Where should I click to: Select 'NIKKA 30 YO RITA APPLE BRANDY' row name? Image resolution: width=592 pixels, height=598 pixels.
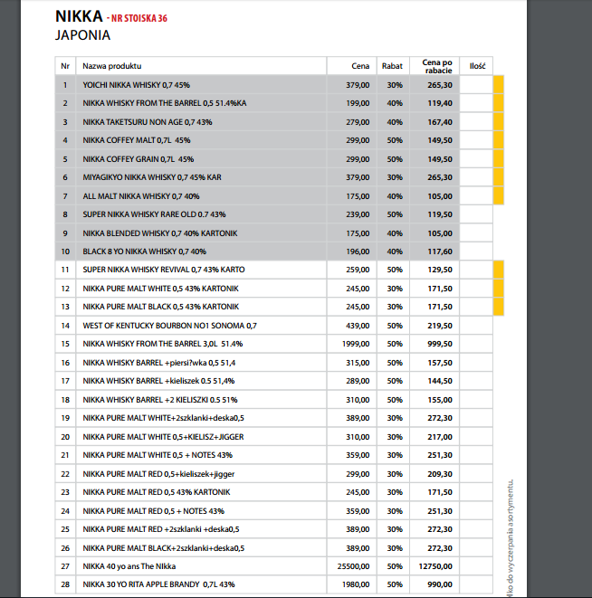click(158, 584)
